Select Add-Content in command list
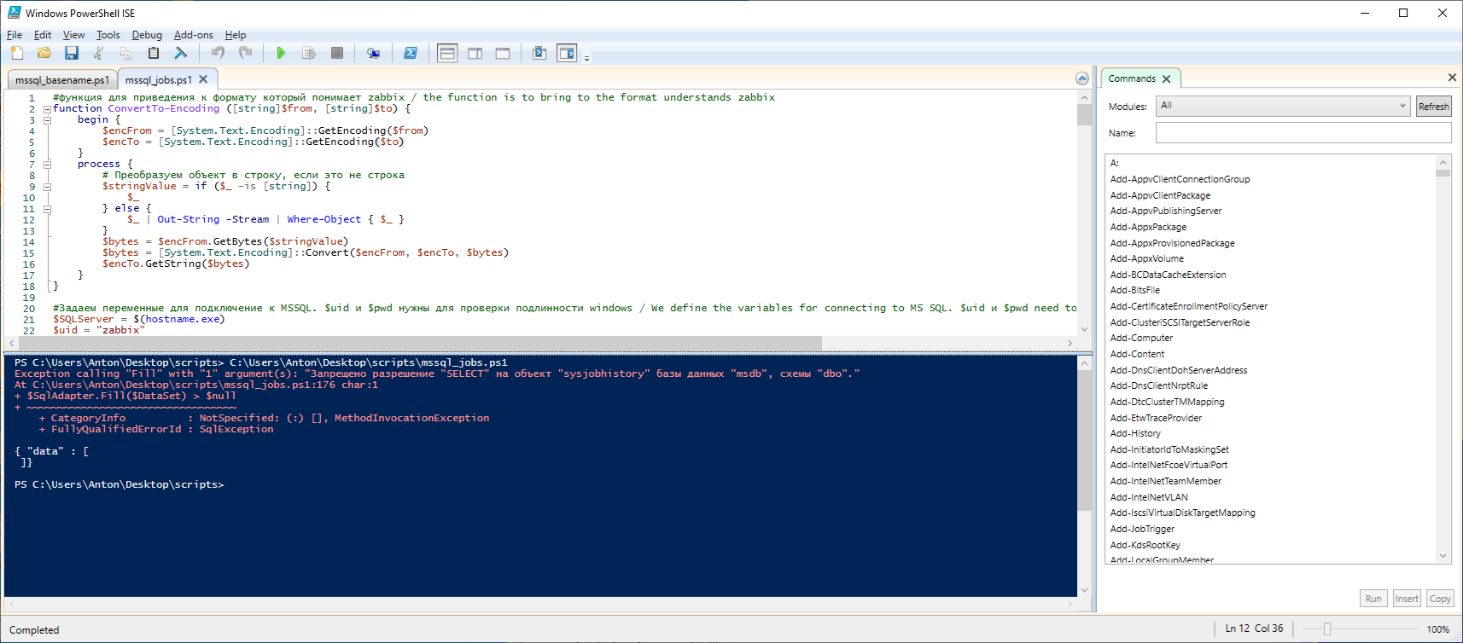This screenshot has height=643, width=1463. pos(1137,354)
